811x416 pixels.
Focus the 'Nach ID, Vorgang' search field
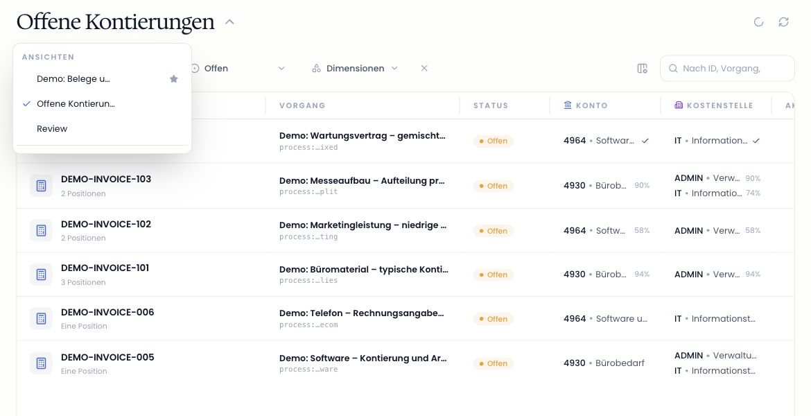727,69
